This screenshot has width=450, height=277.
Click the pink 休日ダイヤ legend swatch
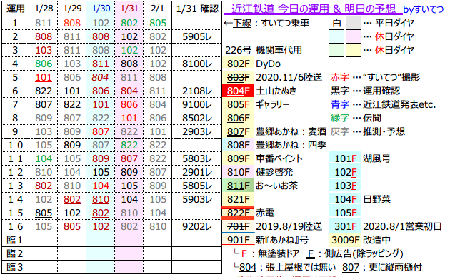(354, 36)
